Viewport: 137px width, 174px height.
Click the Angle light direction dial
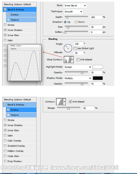[68, 48]
